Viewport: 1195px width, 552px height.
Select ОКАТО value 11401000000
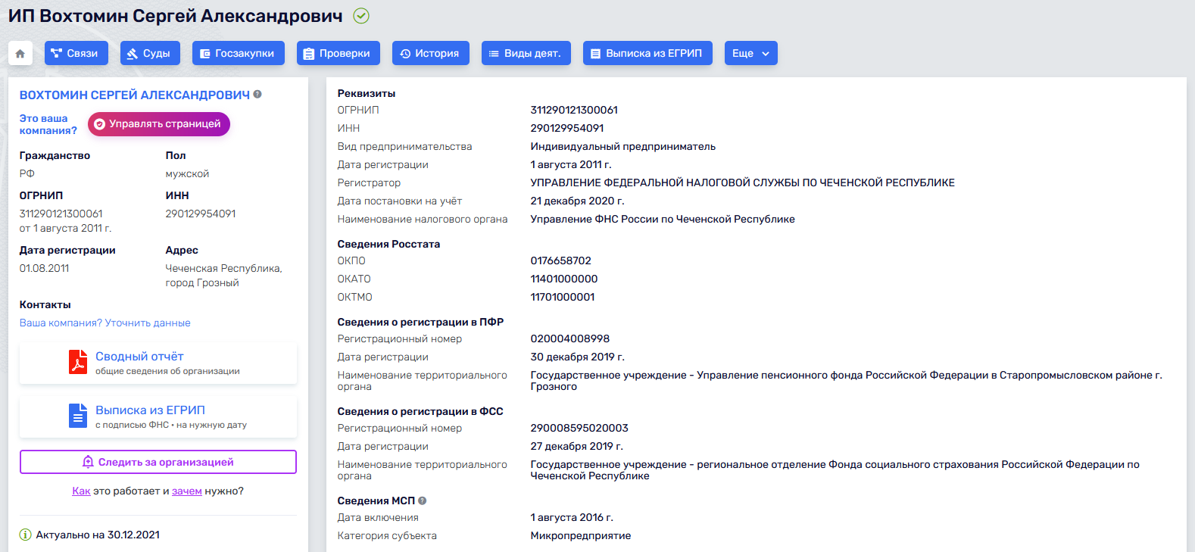(564, 279)
